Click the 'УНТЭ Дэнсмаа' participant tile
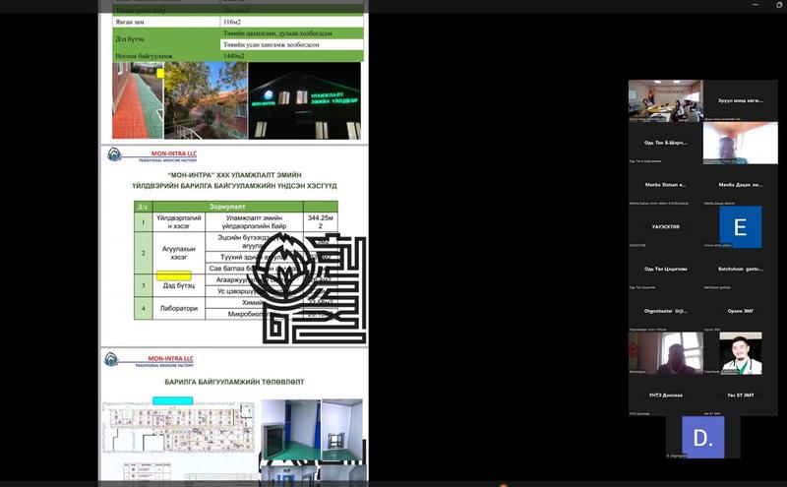Viewport: 787px width, 487px height. [665, 396]
